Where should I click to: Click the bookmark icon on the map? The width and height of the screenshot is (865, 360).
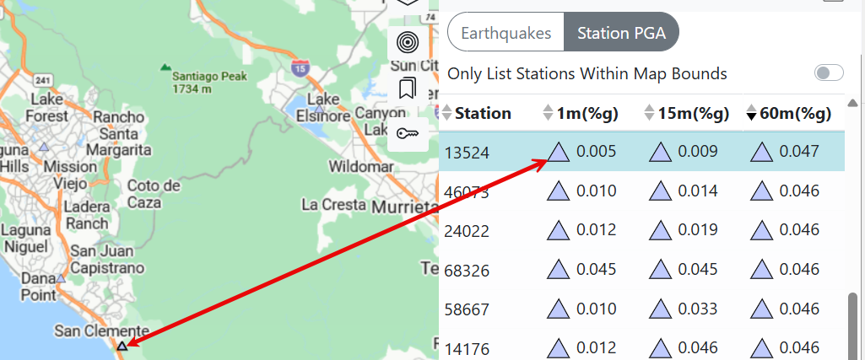click(408, 88)
